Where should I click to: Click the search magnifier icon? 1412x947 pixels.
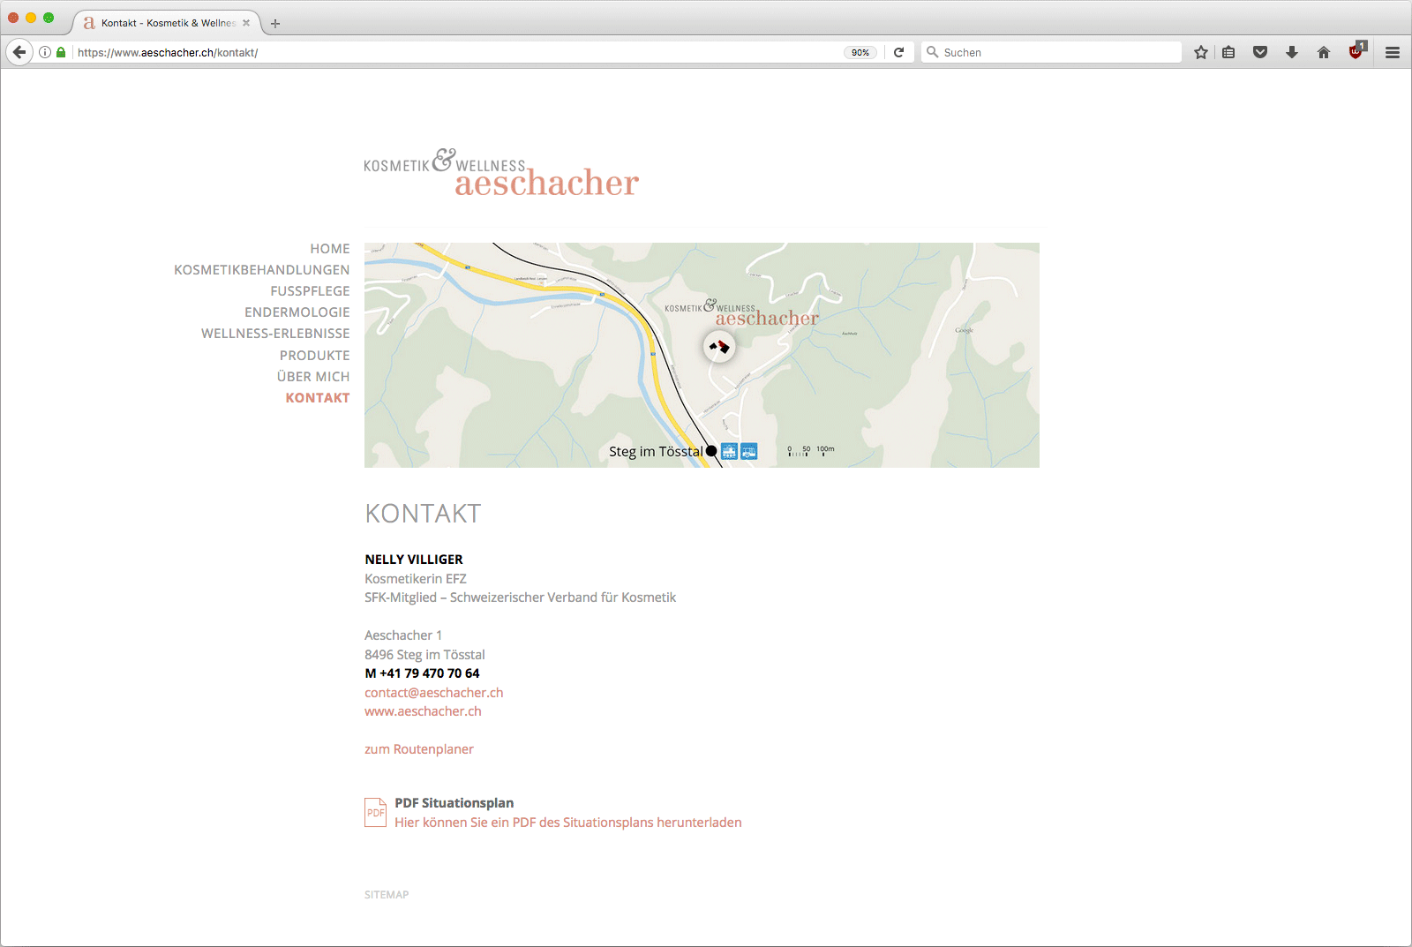point(932,52)
